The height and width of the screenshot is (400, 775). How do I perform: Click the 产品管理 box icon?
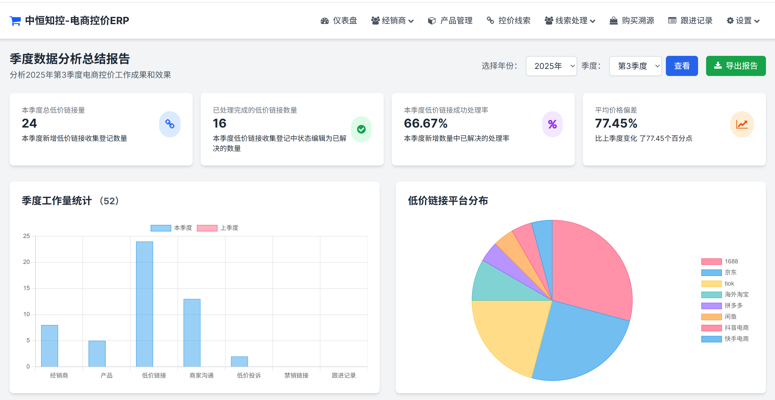pos(432,21)
